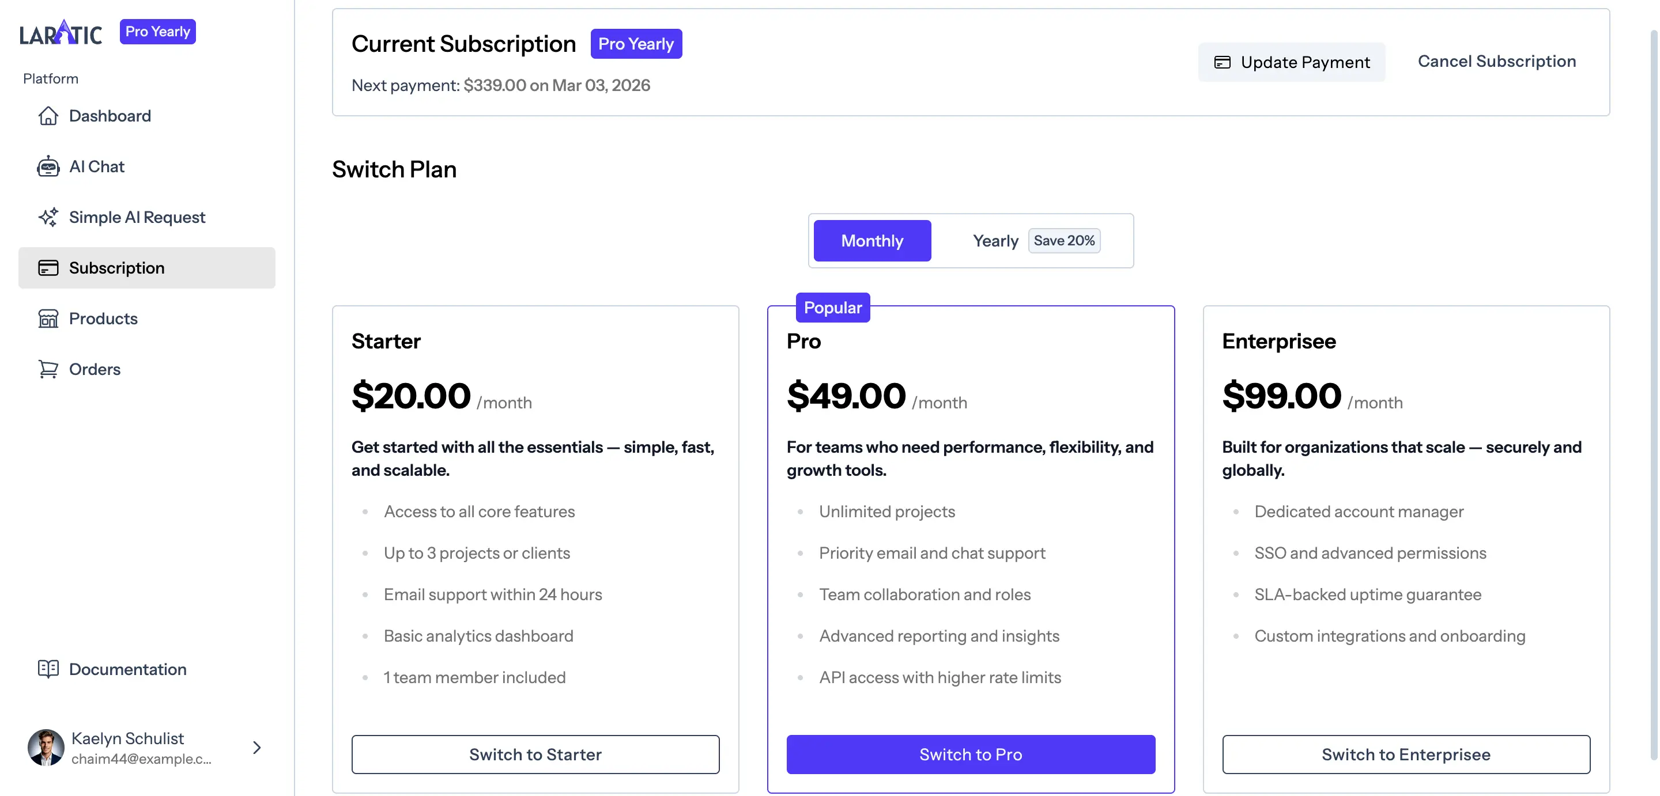Click the Save 20% badge
Viewport: 1660px width, 796px height.
[x=1064, y=241]
